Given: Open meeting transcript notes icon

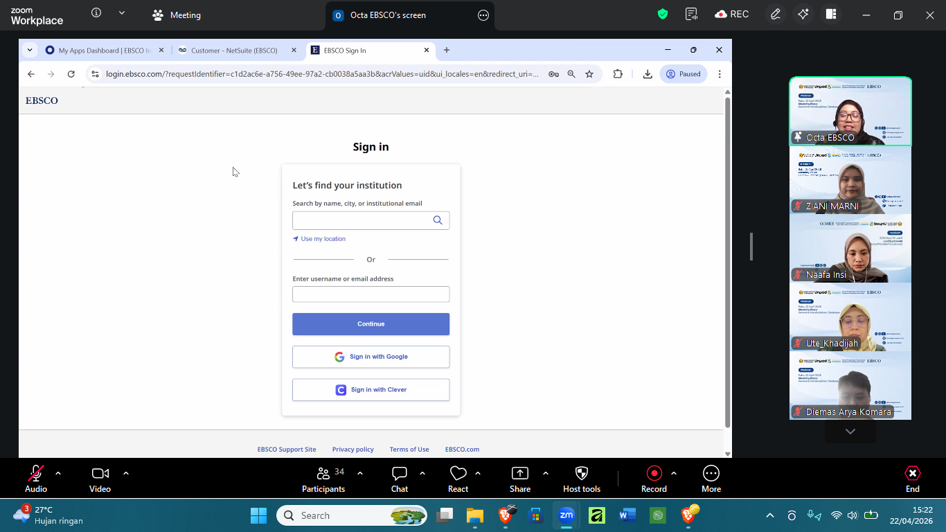Looking at the screenshot, I should 691,14.
